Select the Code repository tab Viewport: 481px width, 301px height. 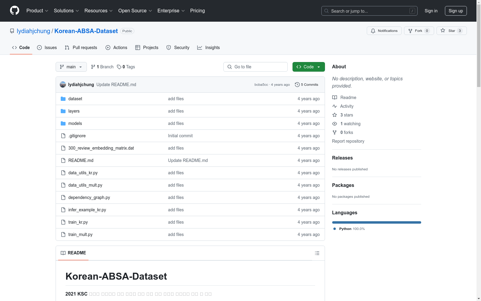coord(21,48)
